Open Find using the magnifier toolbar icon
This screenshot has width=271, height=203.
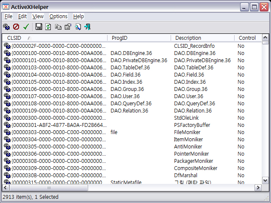tap(78, 27)
